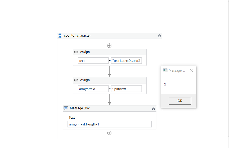Viewport: 229px width, 148px height.
Task: Close the Message dialog with X
Action: [x=191, y=70]
